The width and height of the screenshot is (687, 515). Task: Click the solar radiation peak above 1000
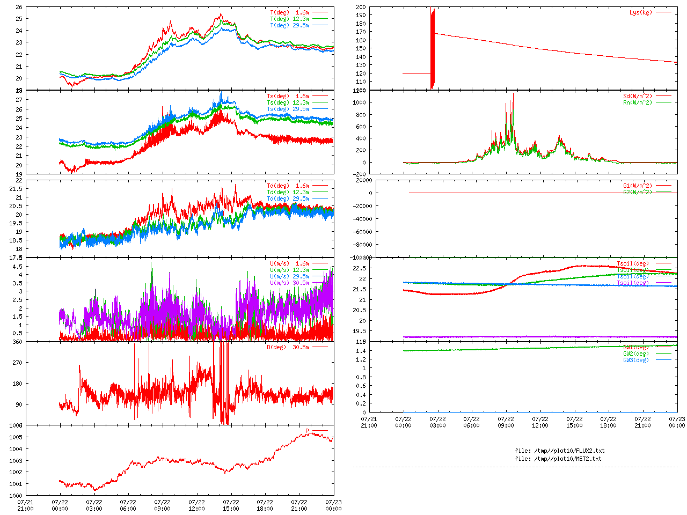point(513,95)
